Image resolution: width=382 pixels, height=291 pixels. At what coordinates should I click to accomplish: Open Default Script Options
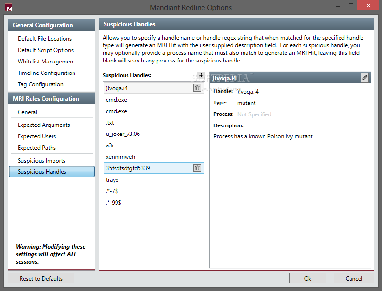click(x=45, y=50)
